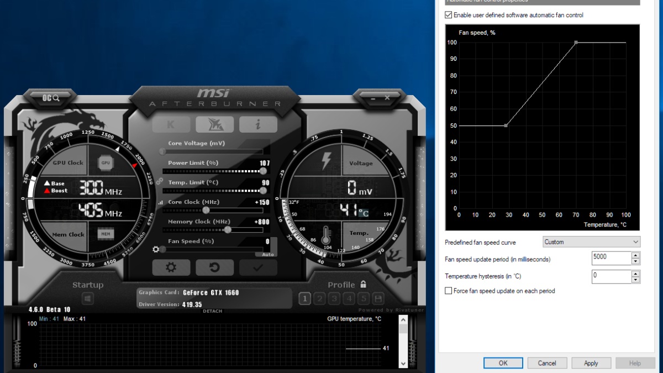This screenshot has height=373, width=663.
Task: Click the DETACH monitor label
Action: coord(213,311)
